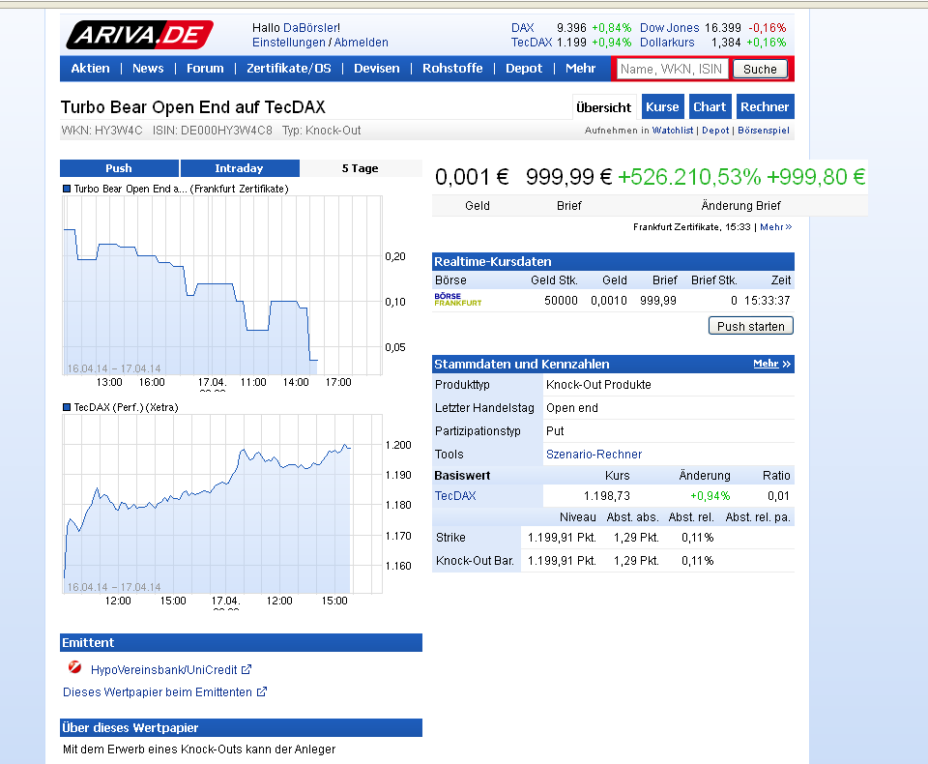Click the Abmelden link

coord(361,43)
